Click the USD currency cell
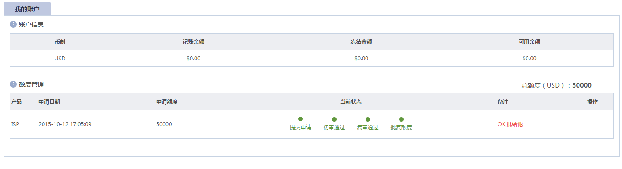This screenshot has width=622, height=169. pyautogui.click(x=60, y=58)
